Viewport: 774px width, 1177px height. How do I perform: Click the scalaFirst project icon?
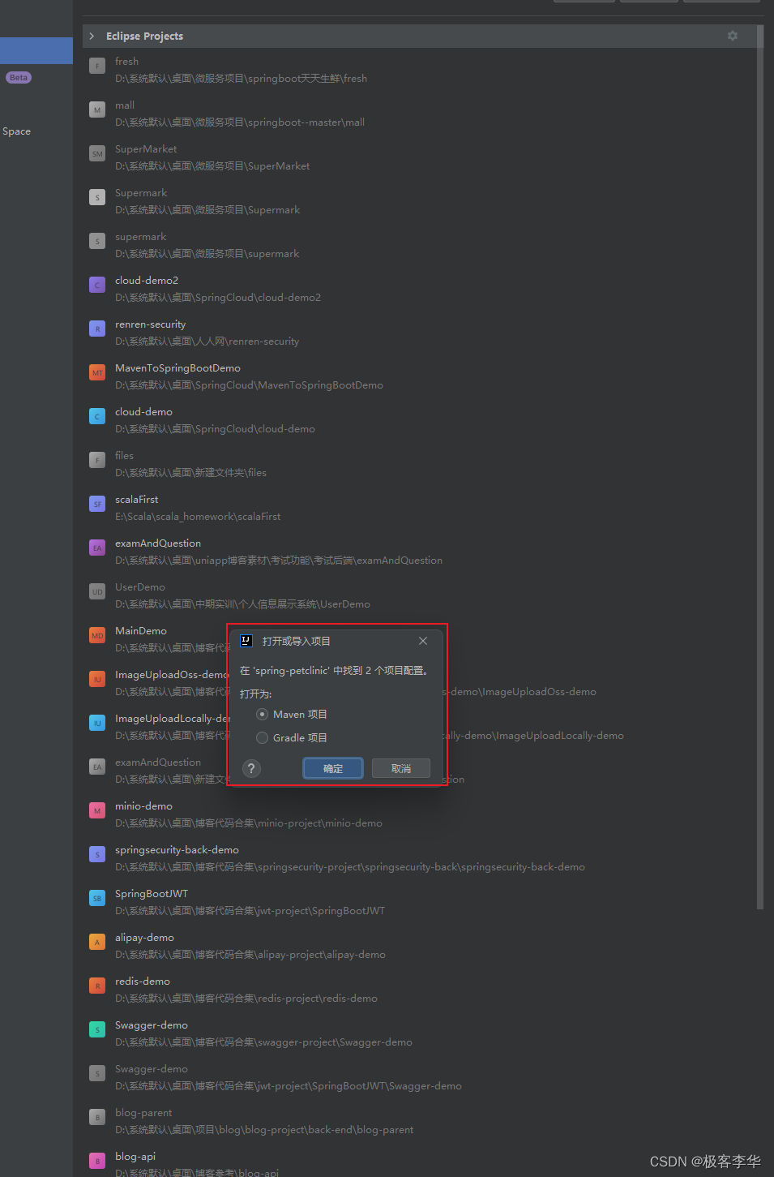click(x=96, y=504)
